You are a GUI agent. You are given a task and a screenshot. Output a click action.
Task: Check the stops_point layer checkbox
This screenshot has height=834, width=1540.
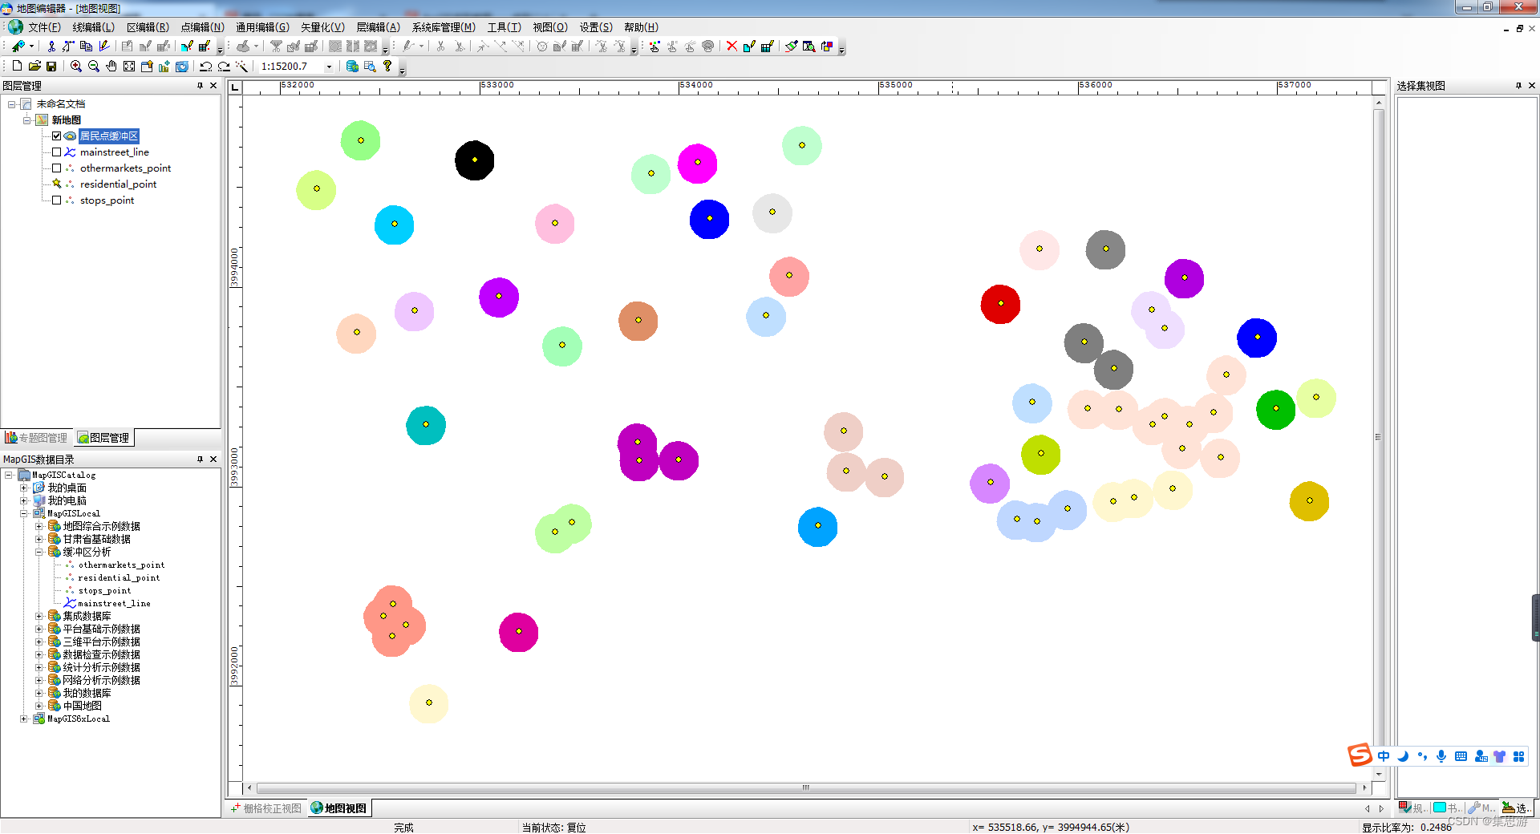click(57, 200)
